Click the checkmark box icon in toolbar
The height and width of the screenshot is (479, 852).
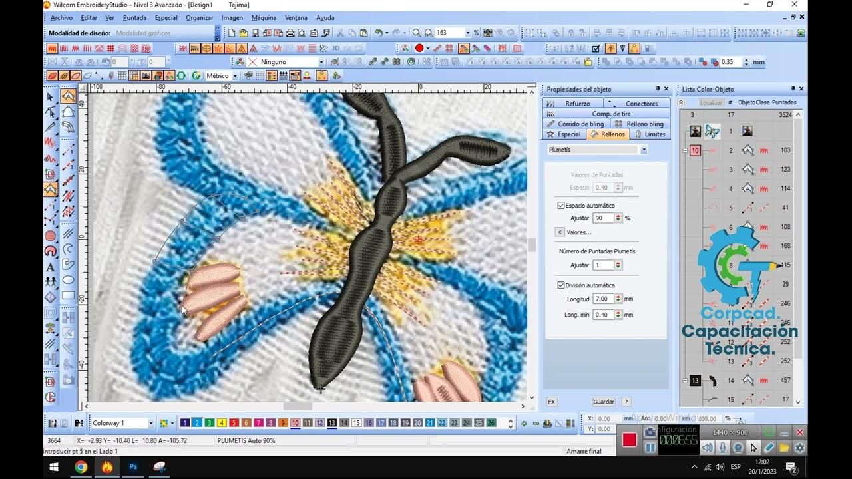coord(596,48)
